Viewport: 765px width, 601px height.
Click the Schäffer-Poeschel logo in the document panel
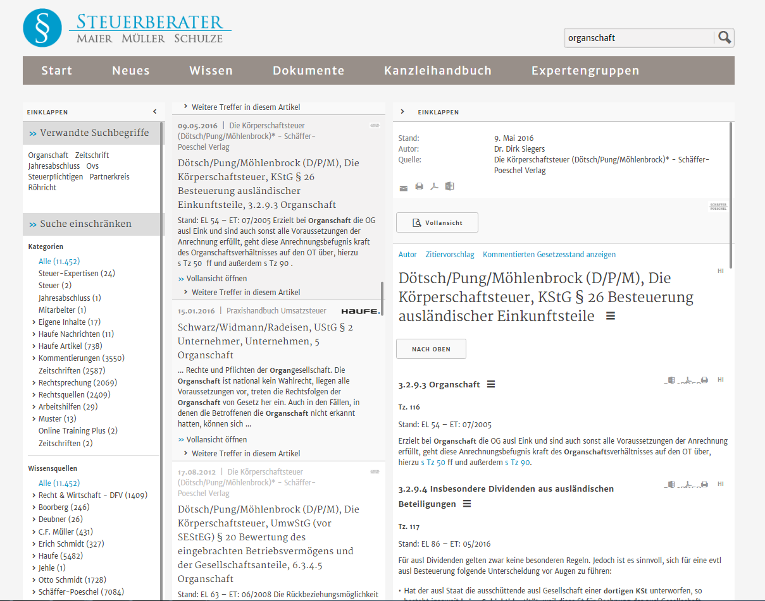[718, 206]
